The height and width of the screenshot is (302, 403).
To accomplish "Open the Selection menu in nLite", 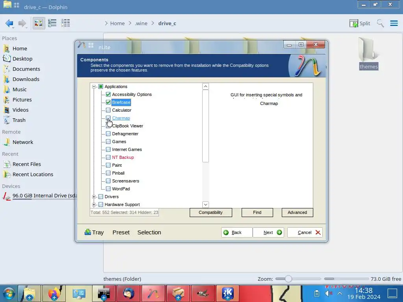I will tap(149, 232).
